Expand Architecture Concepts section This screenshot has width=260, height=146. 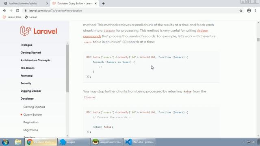coord(35,60)
